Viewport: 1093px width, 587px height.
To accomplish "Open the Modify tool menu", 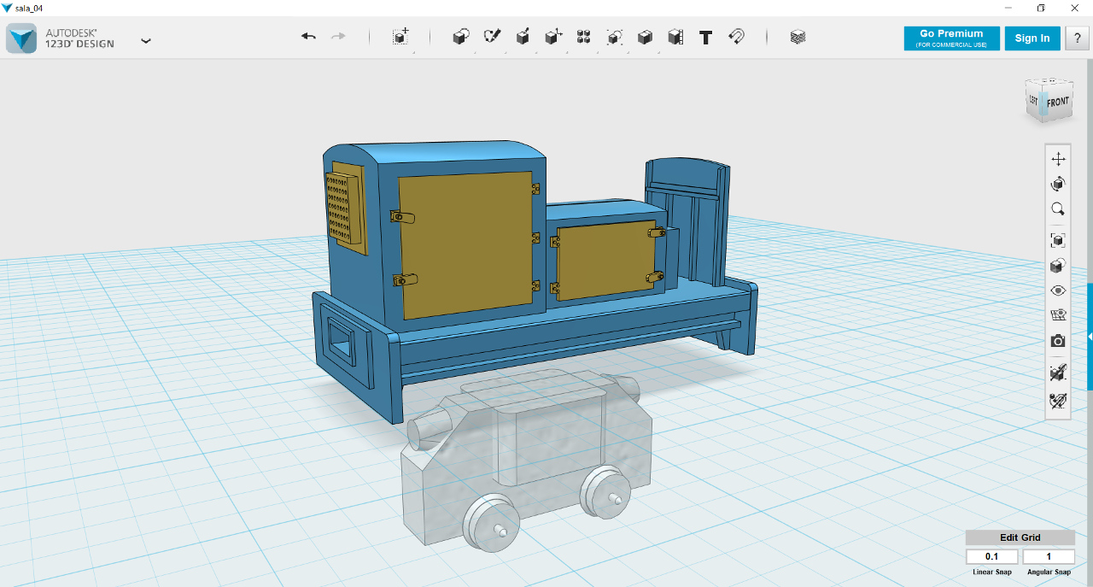I will (553, 37).
